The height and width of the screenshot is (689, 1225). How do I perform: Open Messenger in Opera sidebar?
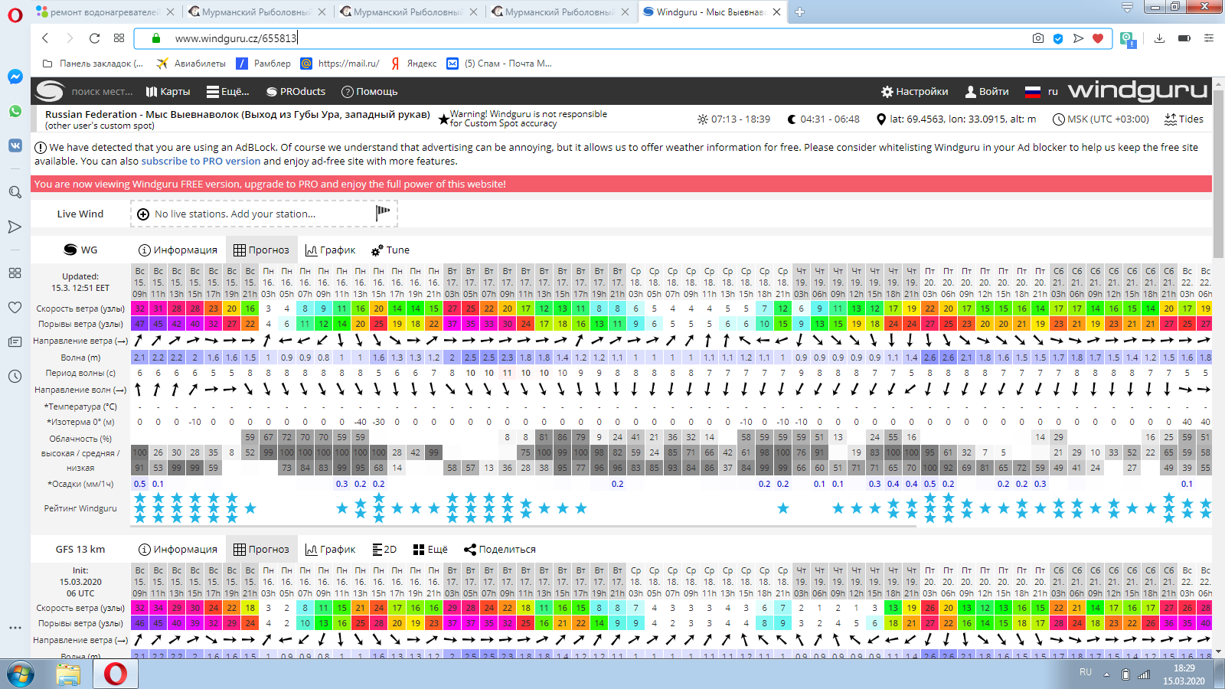(15, 77)
